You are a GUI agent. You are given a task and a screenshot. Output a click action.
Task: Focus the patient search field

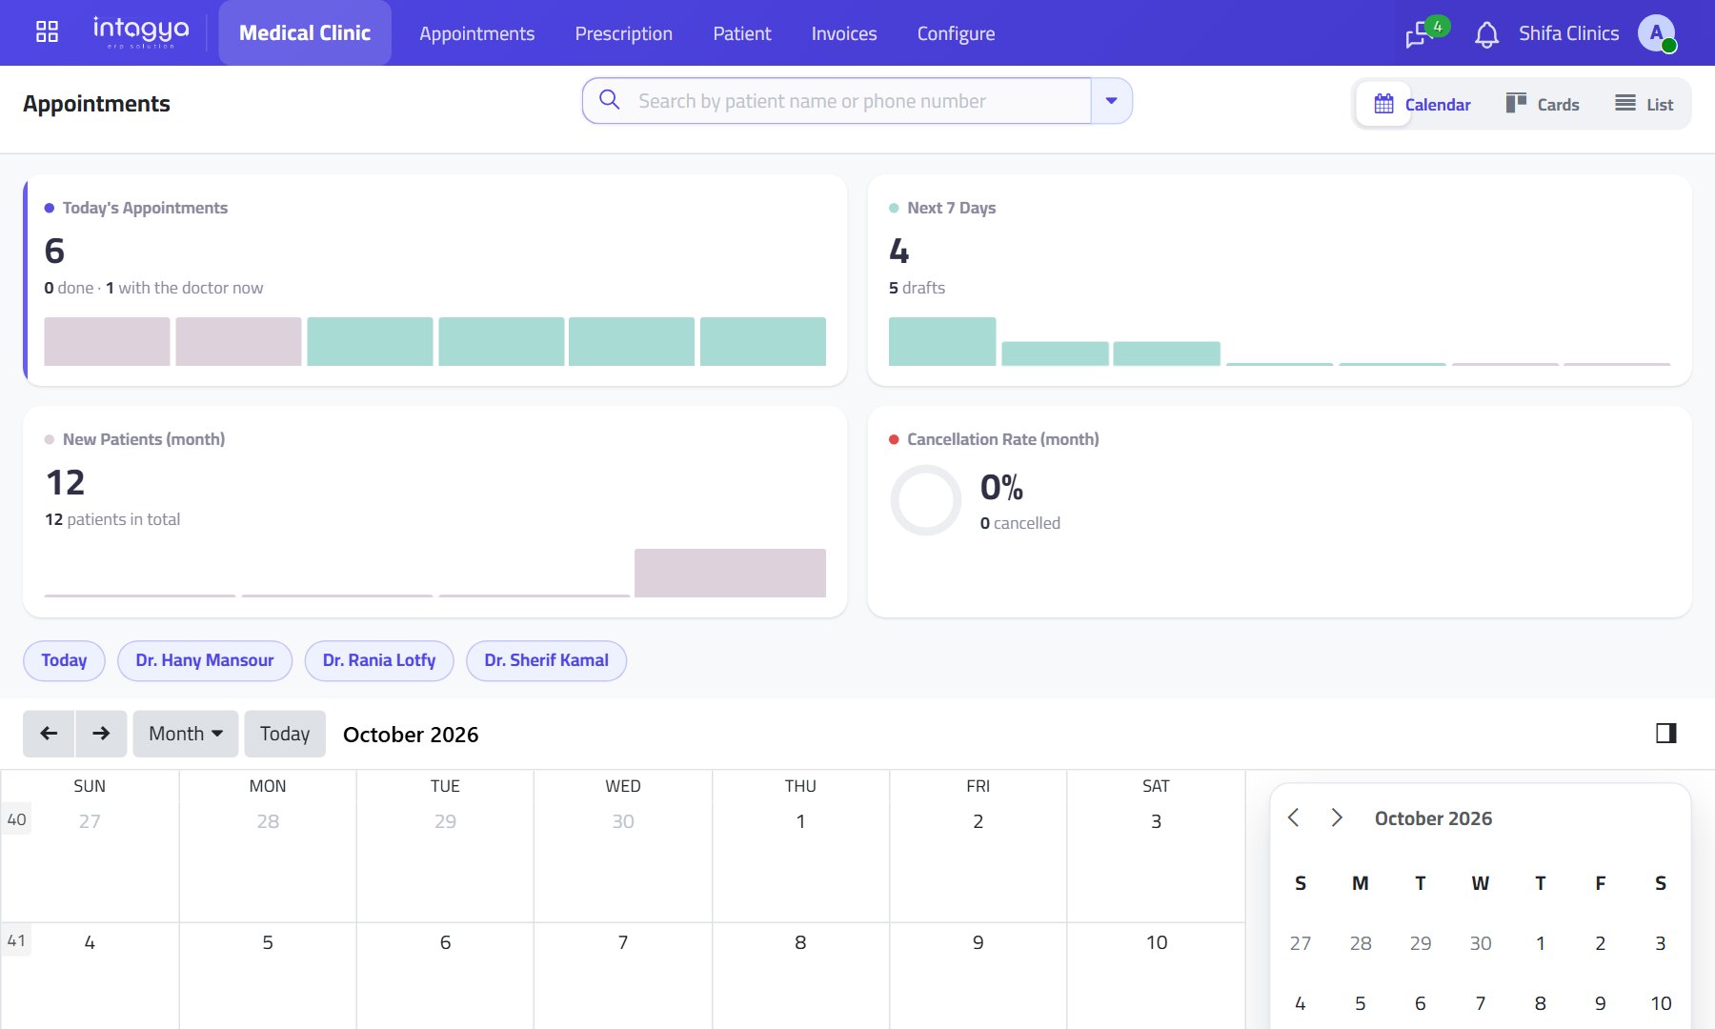point(837,101)
